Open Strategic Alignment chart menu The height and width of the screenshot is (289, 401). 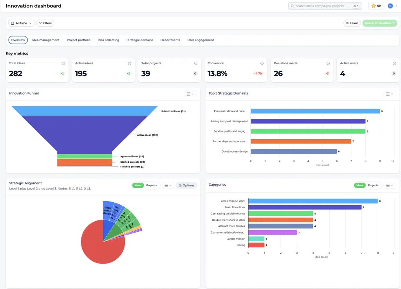(x=168, y=185)
